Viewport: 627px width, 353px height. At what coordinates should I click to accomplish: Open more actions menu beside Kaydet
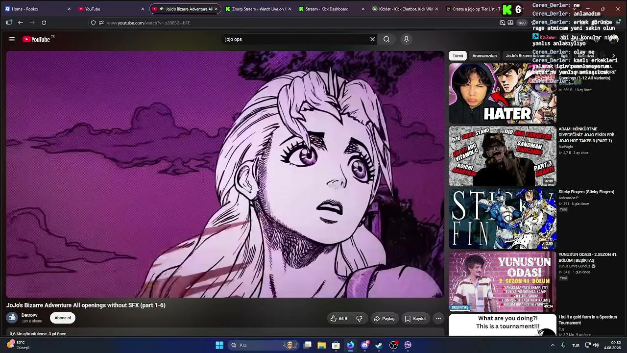coord(438,319)
